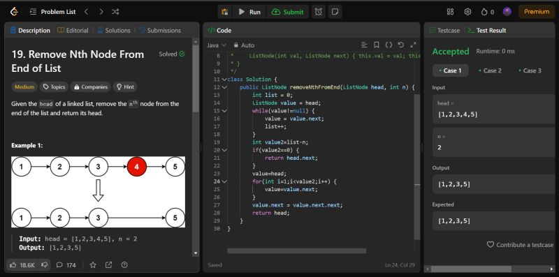559x277 pixels.
Task: Open the timer alarm clock icon
Action: coord(319,12)
